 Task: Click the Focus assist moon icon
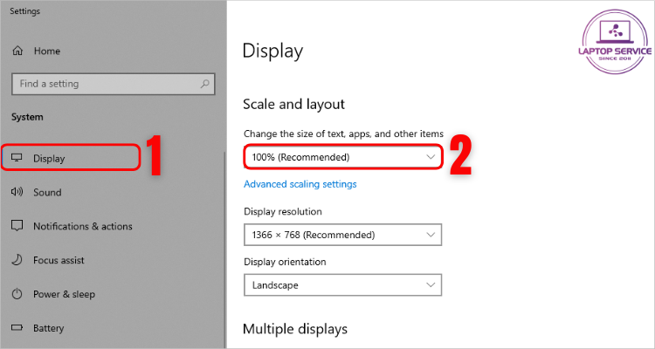17,260
